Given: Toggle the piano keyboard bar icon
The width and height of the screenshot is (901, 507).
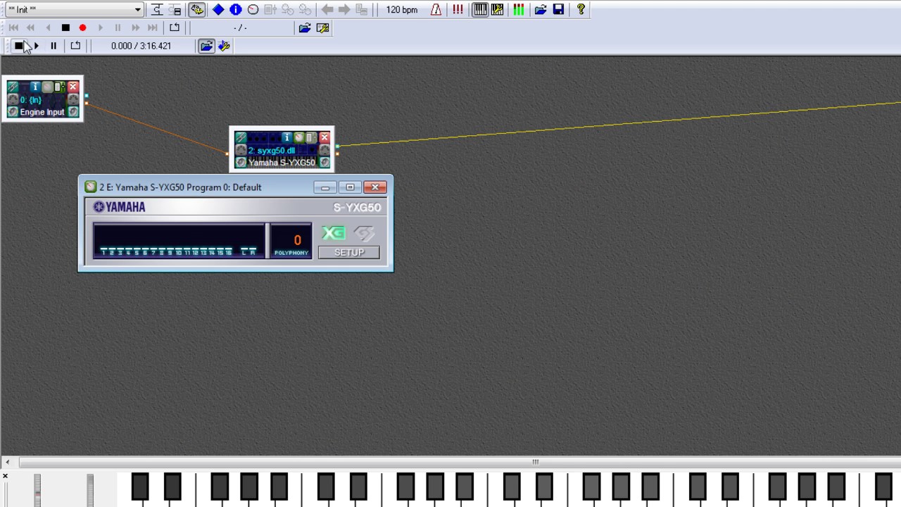Looking at the screenshot, I should pos(480,10).
